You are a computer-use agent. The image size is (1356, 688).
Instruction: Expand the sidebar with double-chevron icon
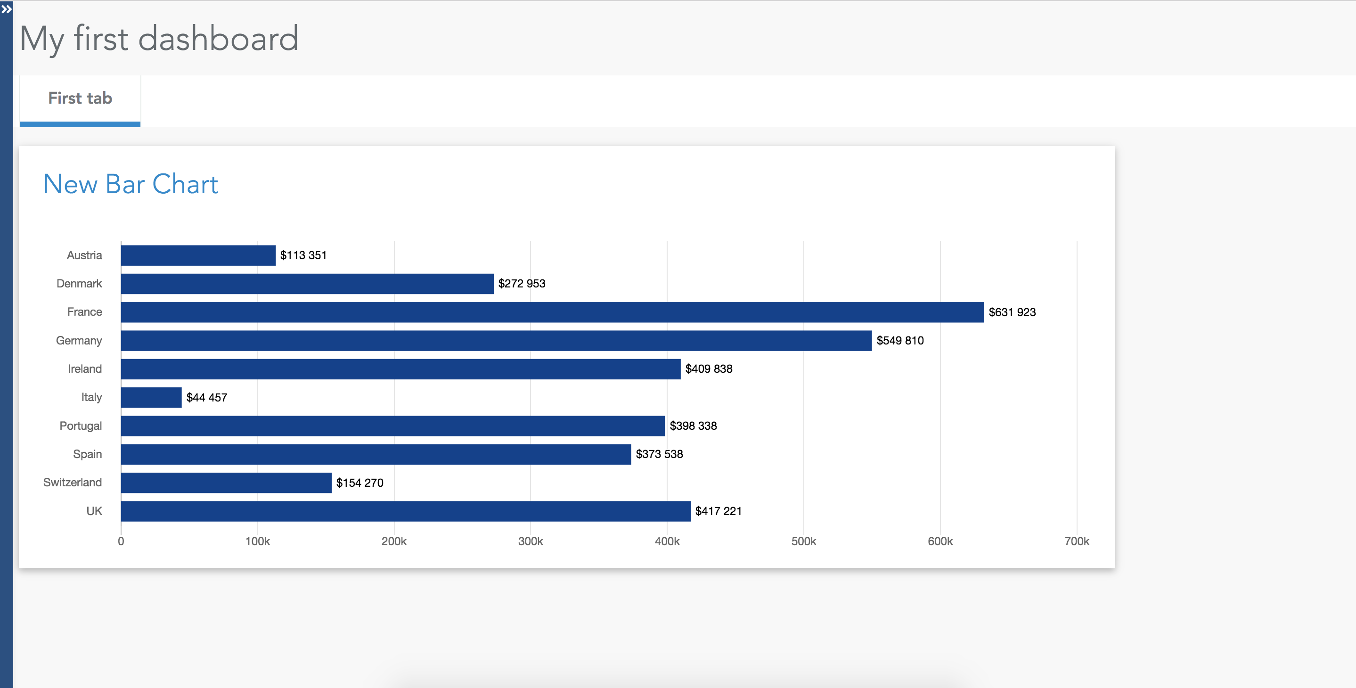click(x=6, y=9)
